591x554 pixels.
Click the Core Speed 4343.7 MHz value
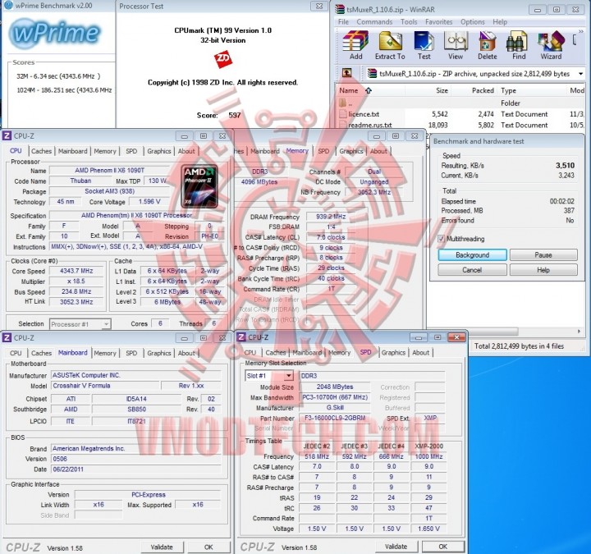76,271
